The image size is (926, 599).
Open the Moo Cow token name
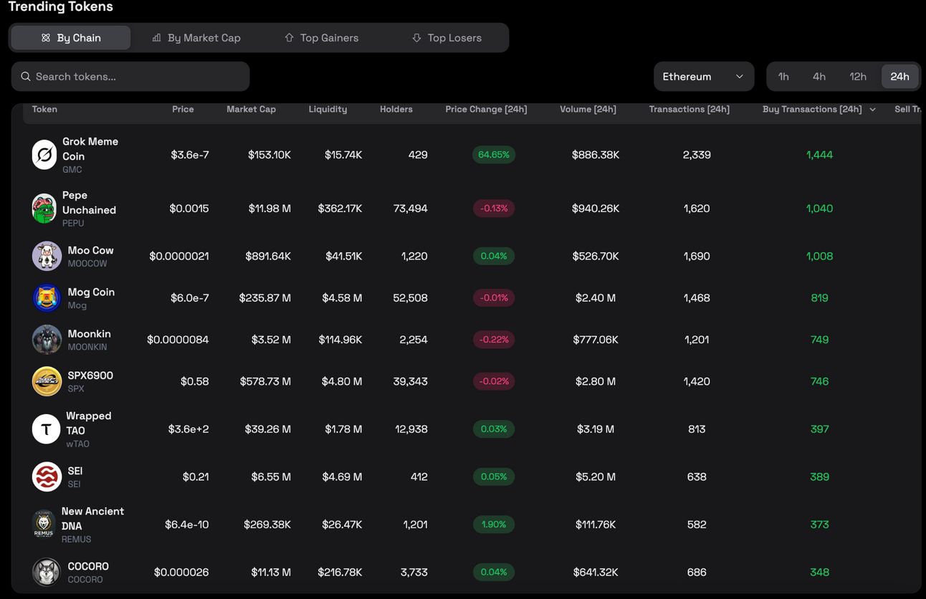pyautogui.click(x=90, y=250)
